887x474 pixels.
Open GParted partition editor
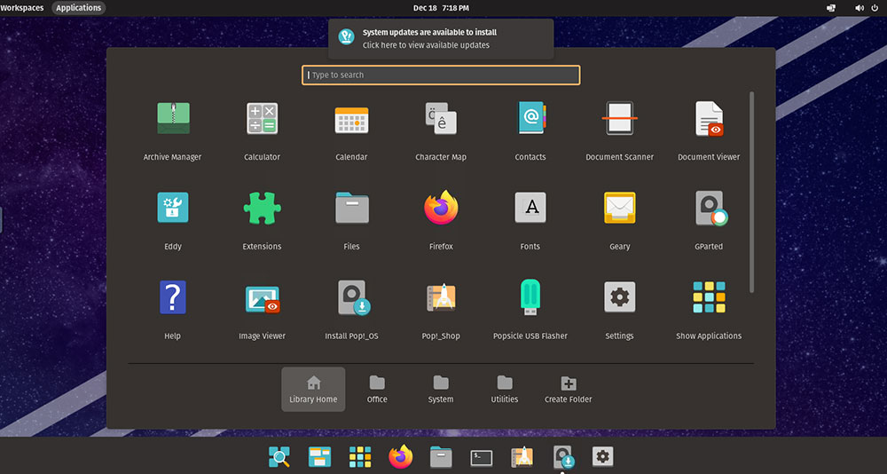[710, 208]
